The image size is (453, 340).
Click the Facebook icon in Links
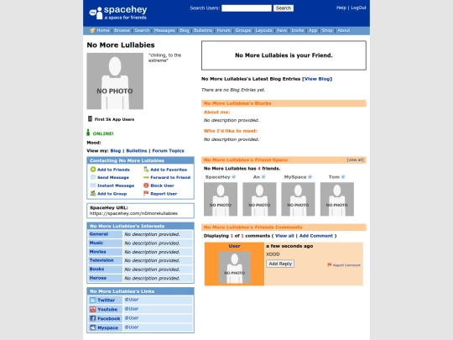[x=93, y=318]
